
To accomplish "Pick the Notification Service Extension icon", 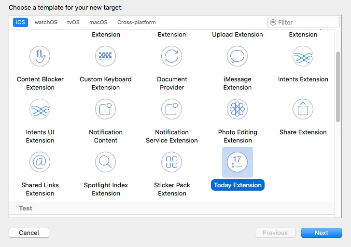I will (x=172, y=109).
